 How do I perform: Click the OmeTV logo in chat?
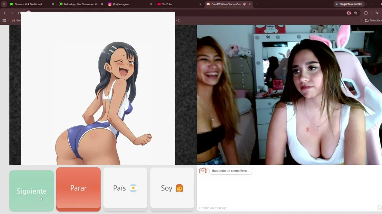203,171
